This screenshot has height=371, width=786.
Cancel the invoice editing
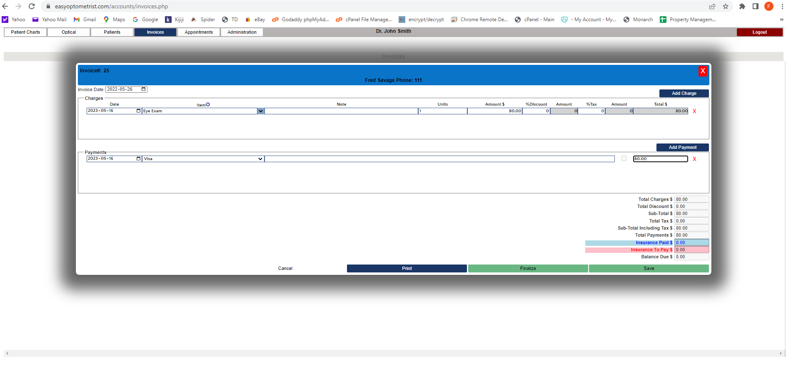coord(285,268)
